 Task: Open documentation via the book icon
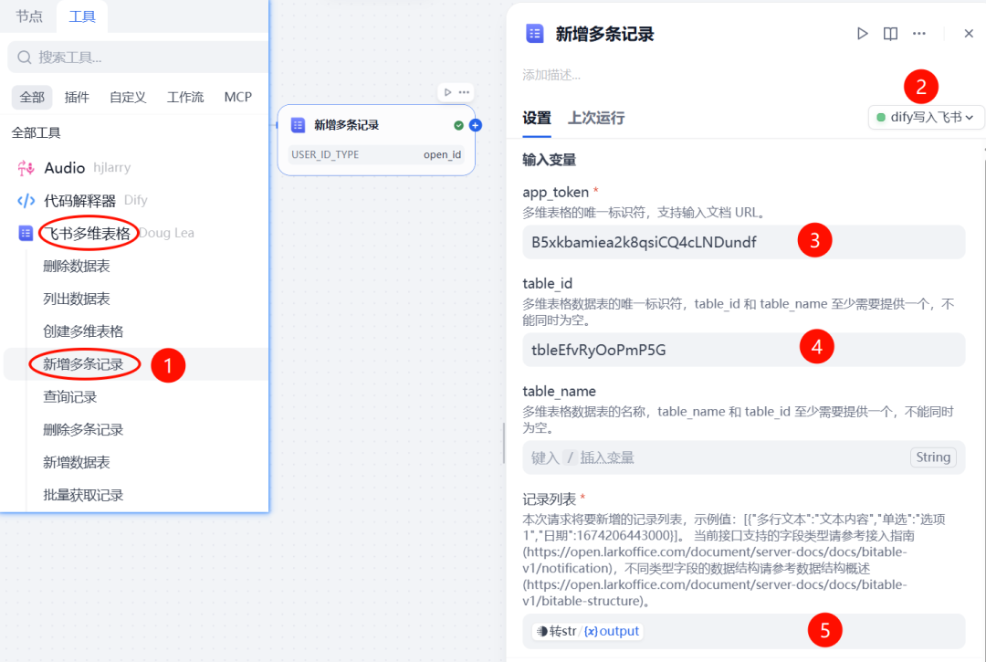tap(890, 33)
